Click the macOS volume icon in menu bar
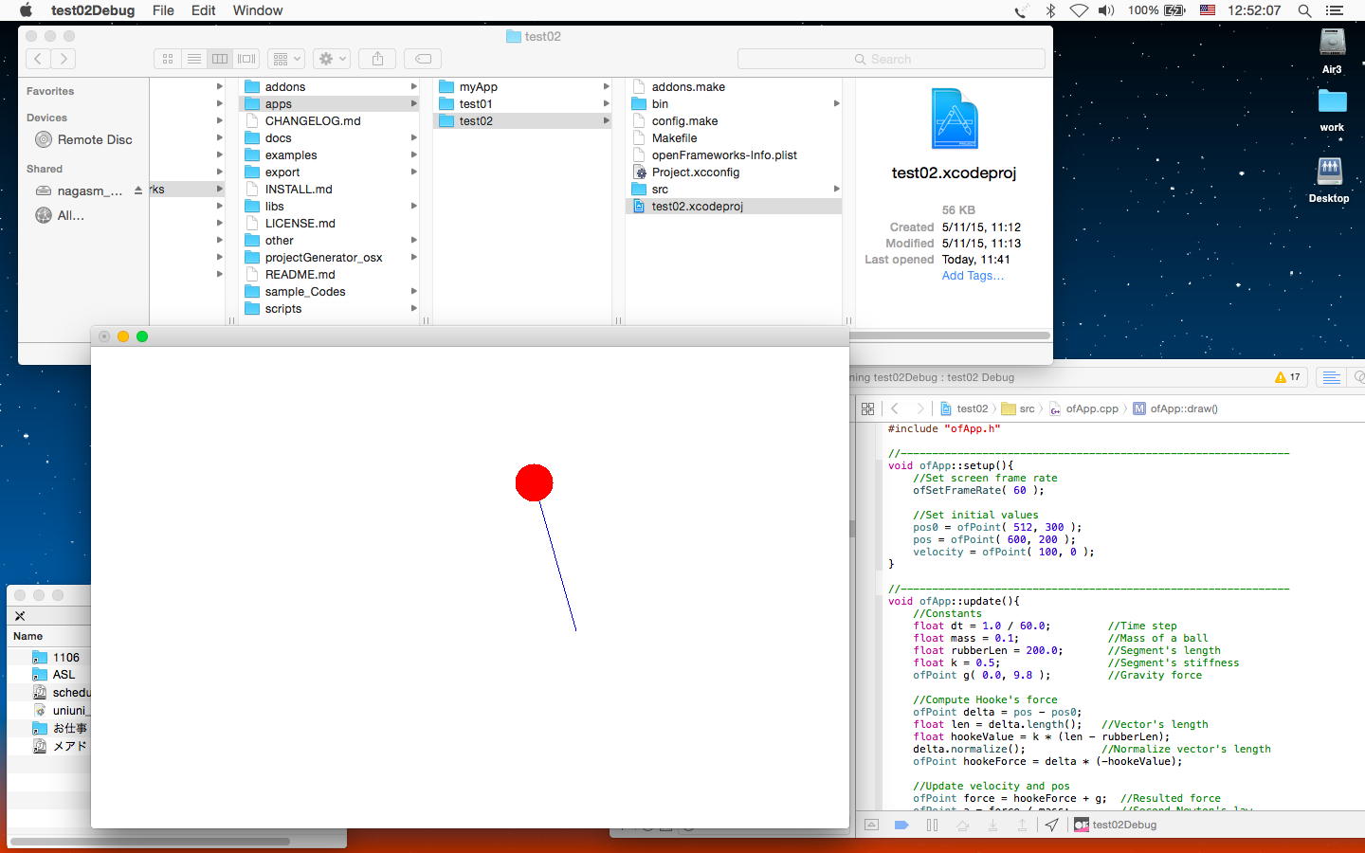Image resolution: width=1365 pixels, height=853 pixels. pos(1106,10)
